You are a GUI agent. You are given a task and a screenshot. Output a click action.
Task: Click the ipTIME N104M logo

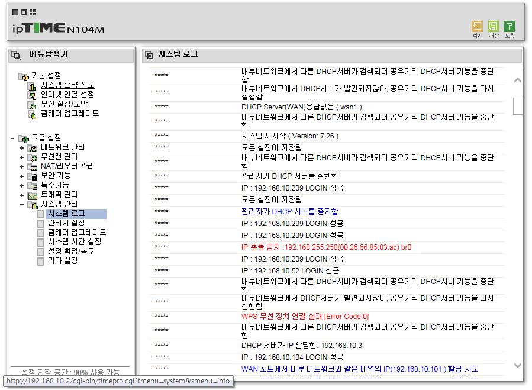click(59, 28)
